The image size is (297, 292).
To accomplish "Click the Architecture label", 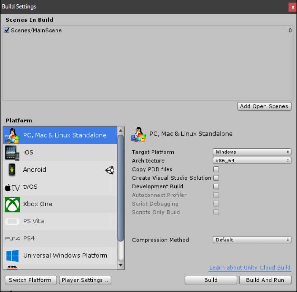I will click(148, 161).
